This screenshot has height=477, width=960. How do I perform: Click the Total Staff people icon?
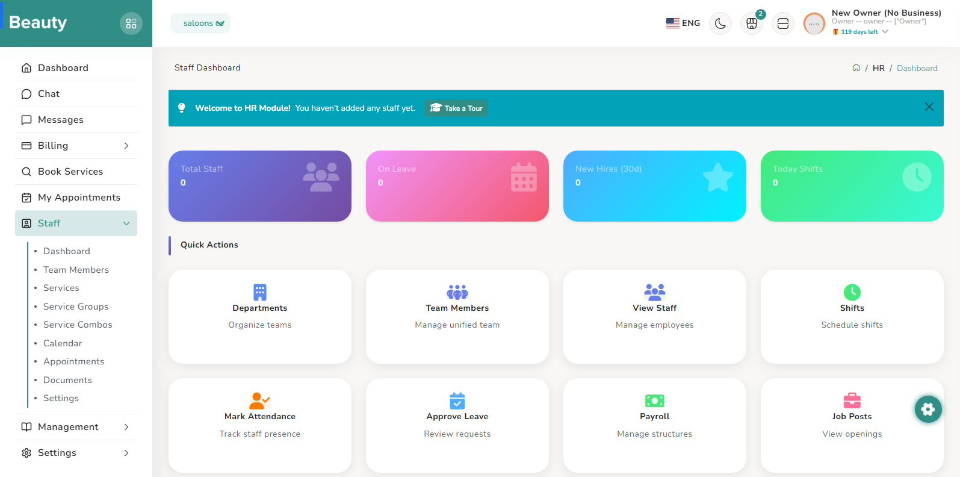(321, 177)
